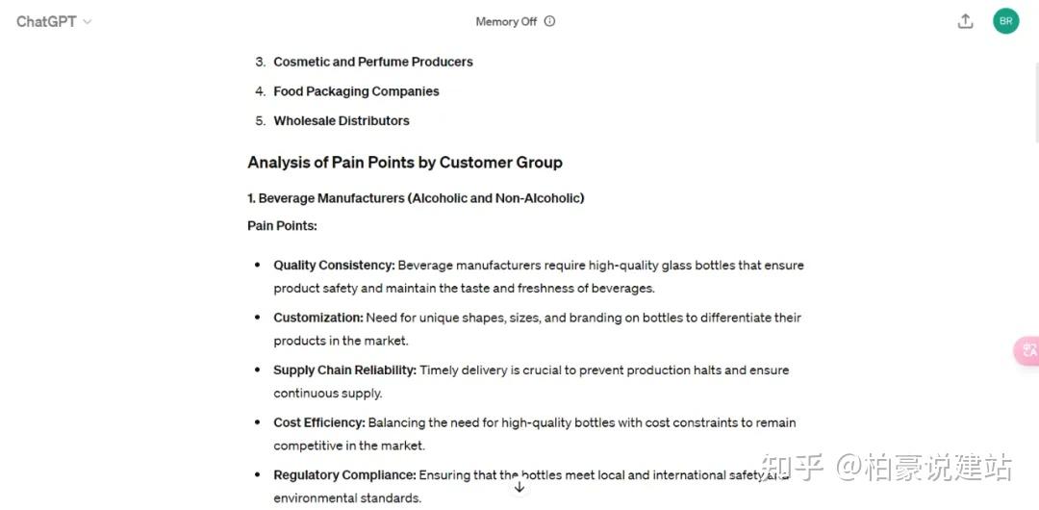Image resolution: width=1039 pixels, height=510 pixels.
Task: Select Food Packaging Companies list item
Action: [x=356, y=91]
